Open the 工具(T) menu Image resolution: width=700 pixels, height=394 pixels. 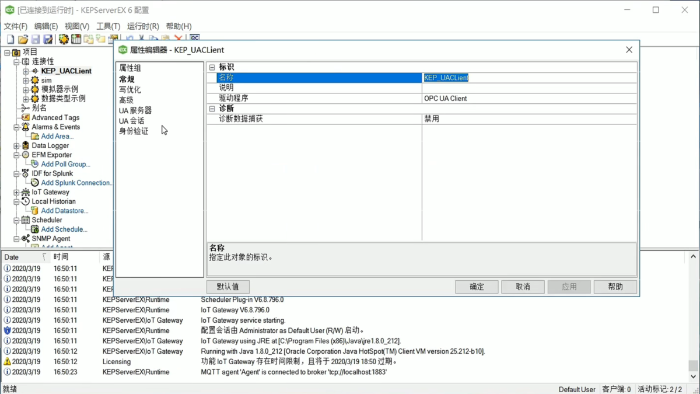click(108, 26)
